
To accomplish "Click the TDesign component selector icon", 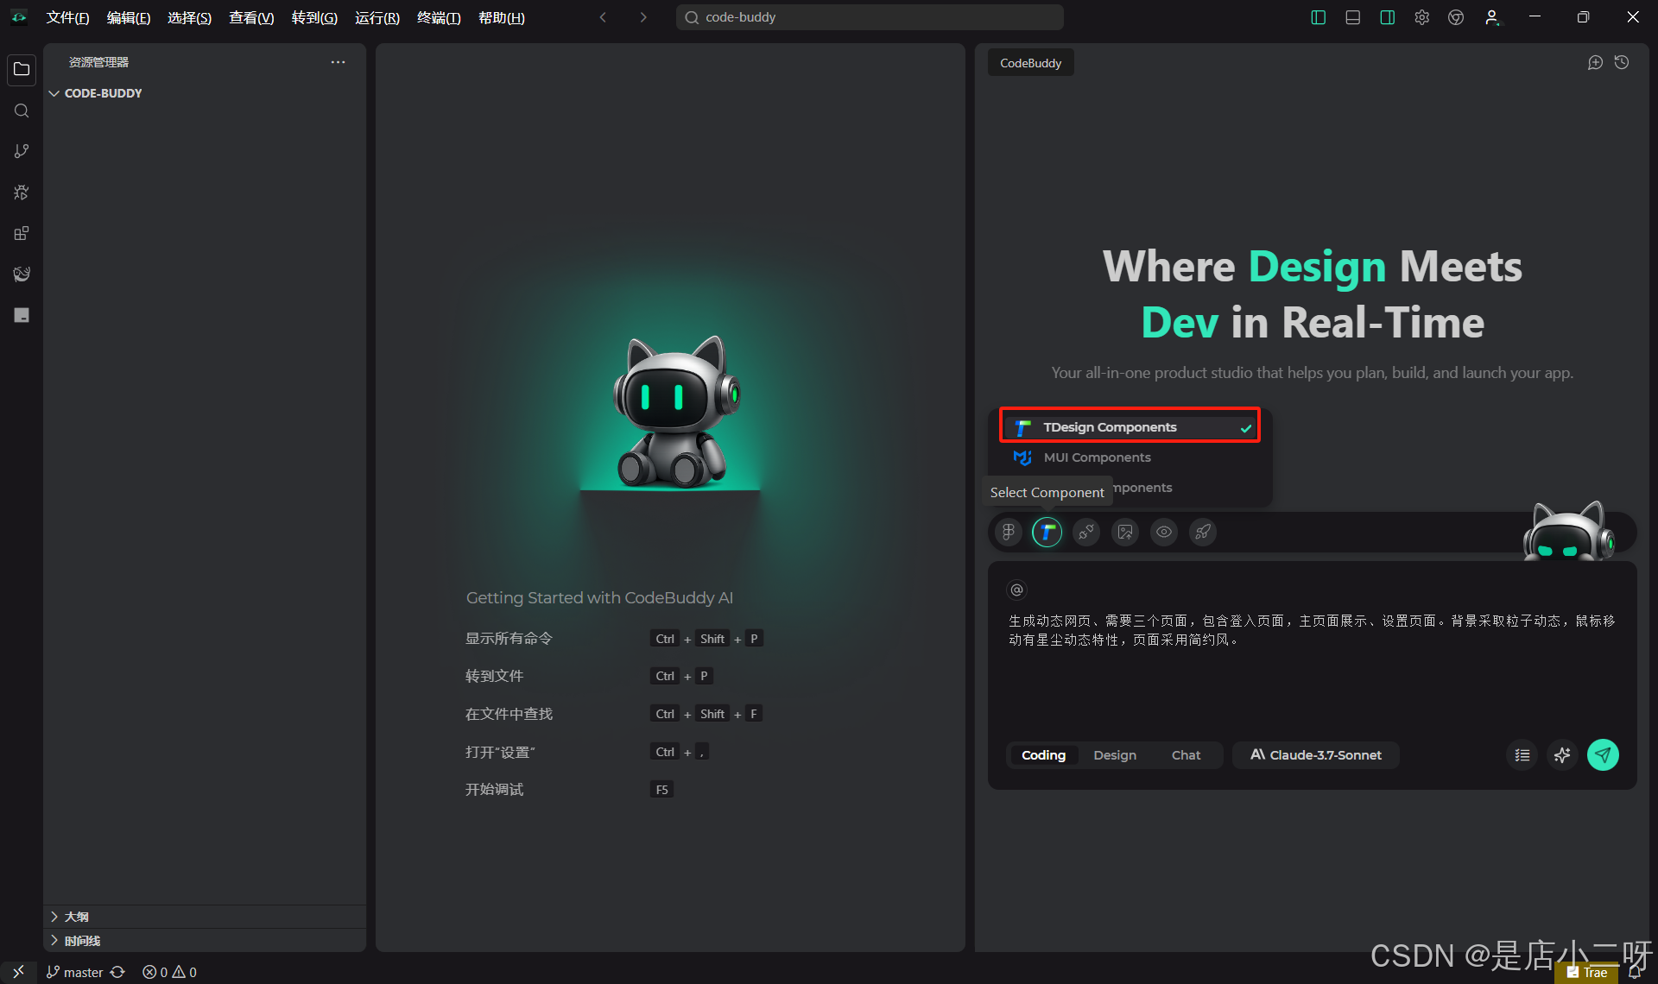I will 1047,532.
